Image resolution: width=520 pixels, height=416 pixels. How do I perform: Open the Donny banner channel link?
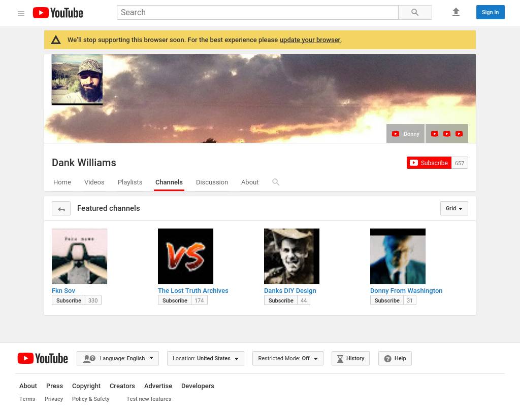pos(405,134)
